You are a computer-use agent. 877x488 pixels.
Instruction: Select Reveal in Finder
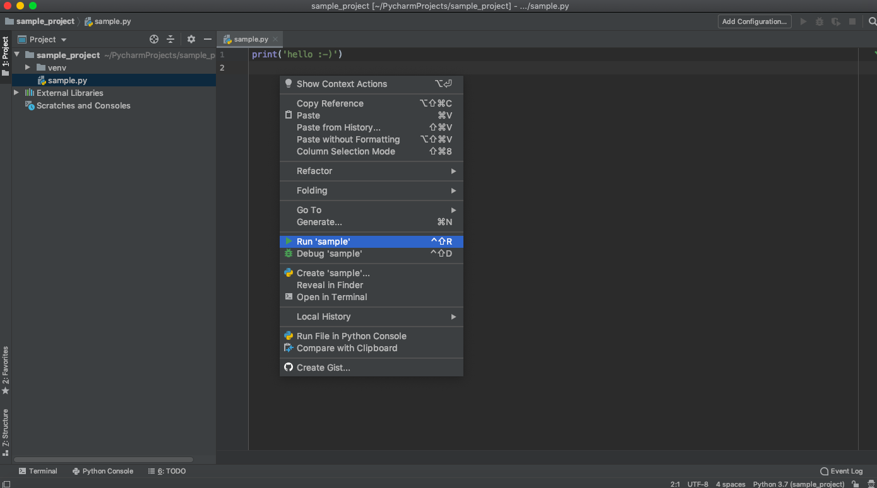coord(371,285)
